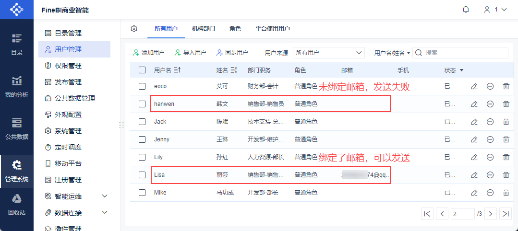This screenshot has height=231, width=518.
Task: Click the 添加用户 button
Action: 149,53
